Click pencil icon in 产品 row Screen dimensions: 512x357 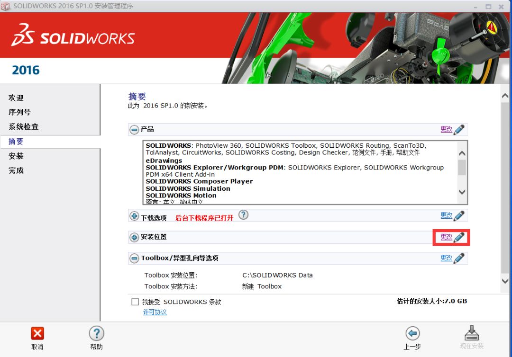point(459,129)
